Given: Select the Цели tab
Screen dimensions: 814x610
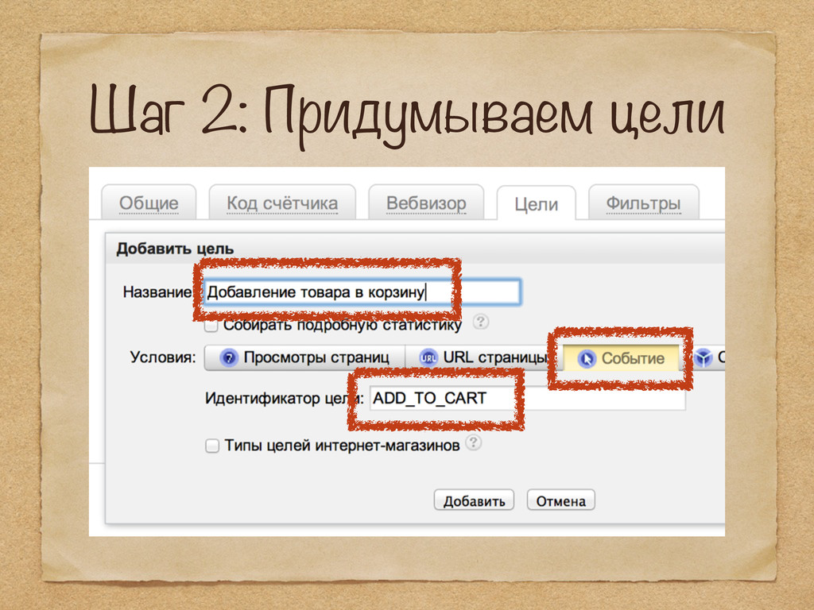Looking at the screenshot, I should (x=536, y=203).
